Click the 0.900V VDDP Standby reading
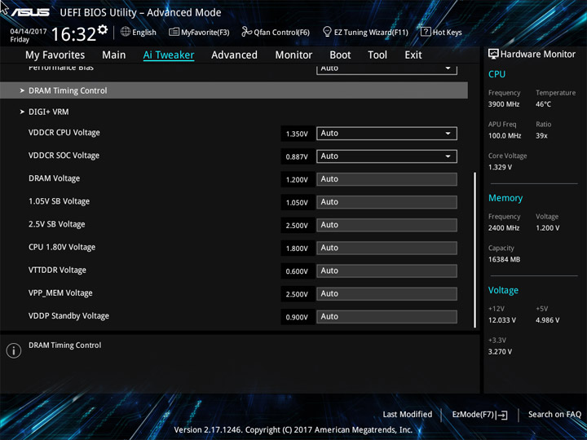 [x=297, y=317]
